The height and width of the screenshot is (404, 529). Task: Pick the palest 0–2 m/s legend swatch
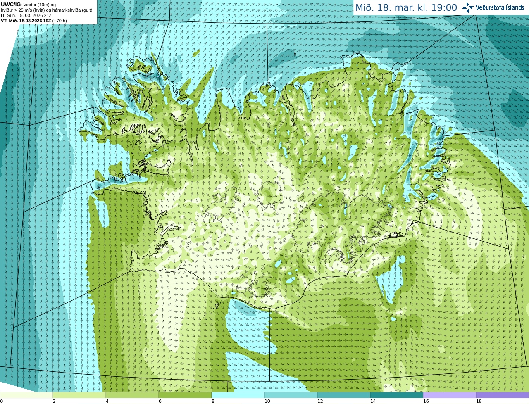point(26,395)
